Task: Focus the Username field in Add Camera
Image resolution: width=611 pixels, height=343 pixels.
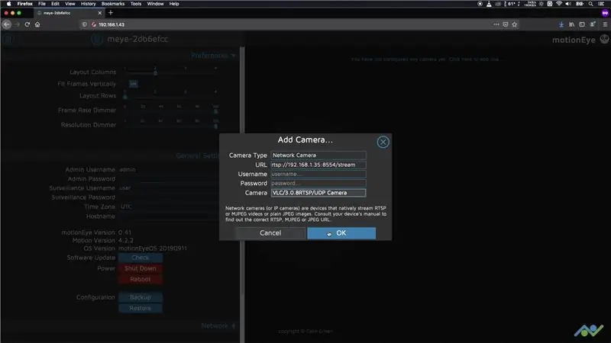Action: pos(318,174)
